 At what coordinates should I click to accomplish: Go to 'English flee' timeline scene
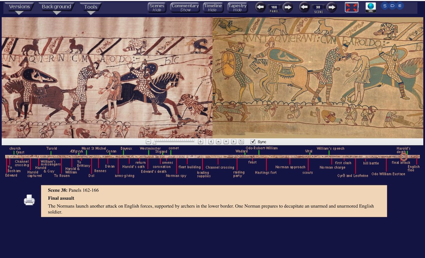coord(413,168)
